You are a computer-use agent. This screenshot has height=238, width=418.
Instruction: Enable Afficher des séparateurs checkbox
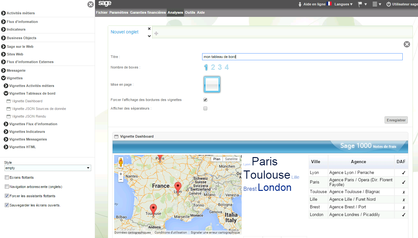coord(205,108)
